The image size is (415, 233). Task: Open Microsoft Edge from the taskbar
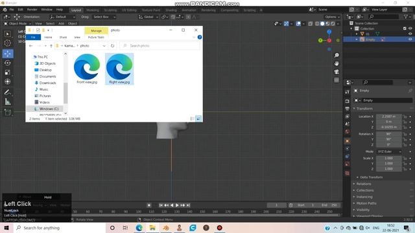click(139, 228)
